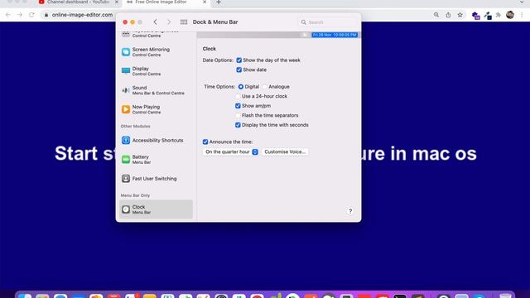This screenshot has height=298, width=530.
Task: Click the browser share icon
Action: 448,15
